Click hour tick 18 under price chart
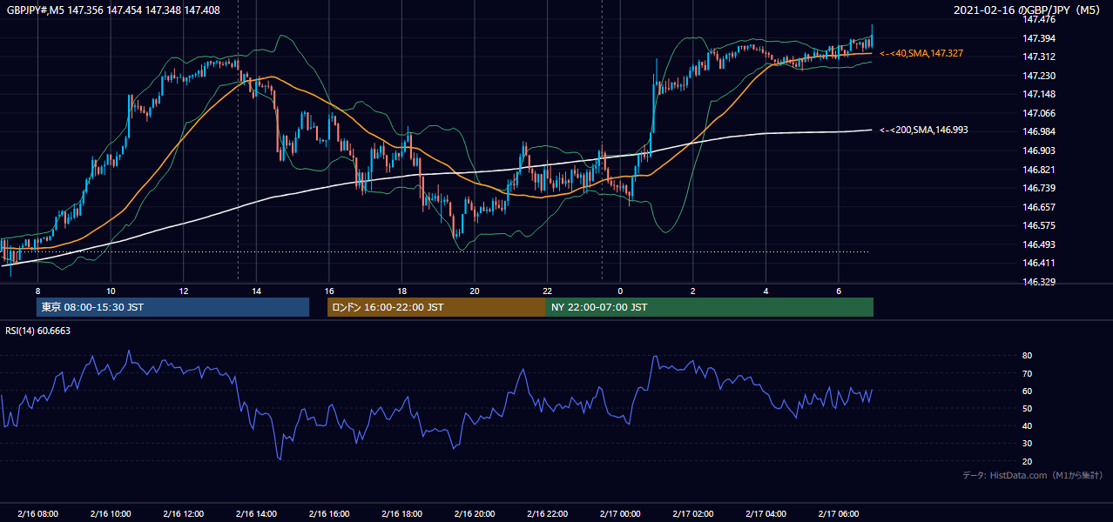The height and width of the screenshot is (522, 1113). pyautogui.click(x=401, y=290)
